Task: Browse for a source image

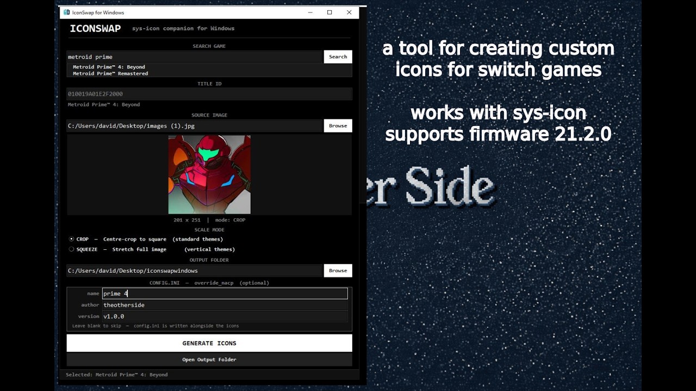Action: [338, 126]
